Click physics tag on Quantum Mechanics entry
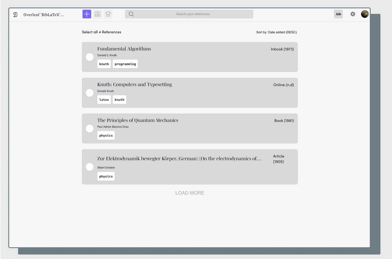Image resolution: width=392 pixels, height=259 pixels. coord(106,135)
